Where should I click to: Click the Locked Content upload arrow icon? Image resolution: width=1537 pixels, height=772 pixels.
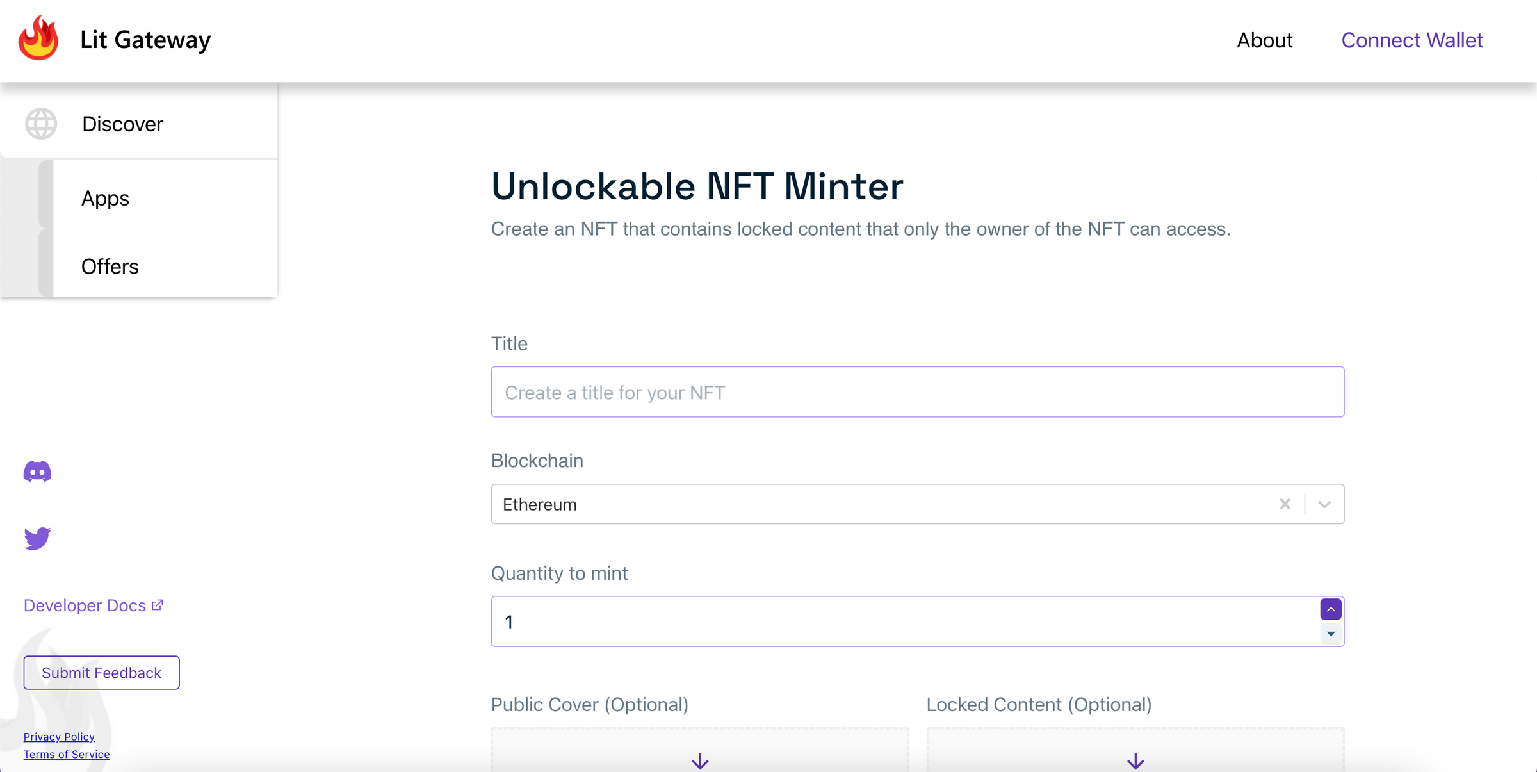pyautogui.click(x=1135, y=761)
